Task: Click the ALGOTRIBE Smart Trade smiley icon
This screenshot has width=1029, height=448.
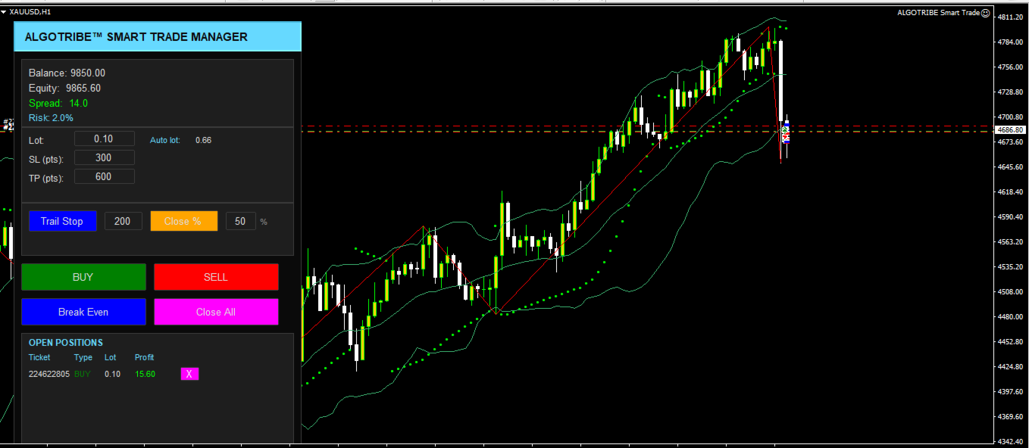Action: (986, 13)
